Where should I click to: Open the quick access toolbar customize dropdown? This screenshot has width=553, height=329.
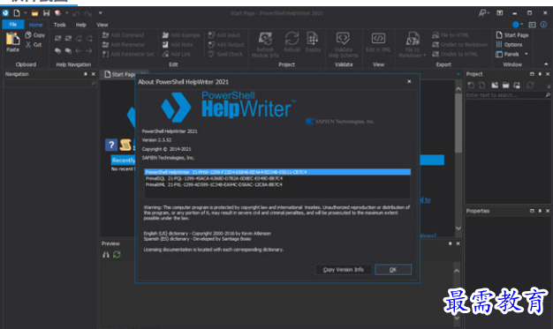[x=100, y=13]
